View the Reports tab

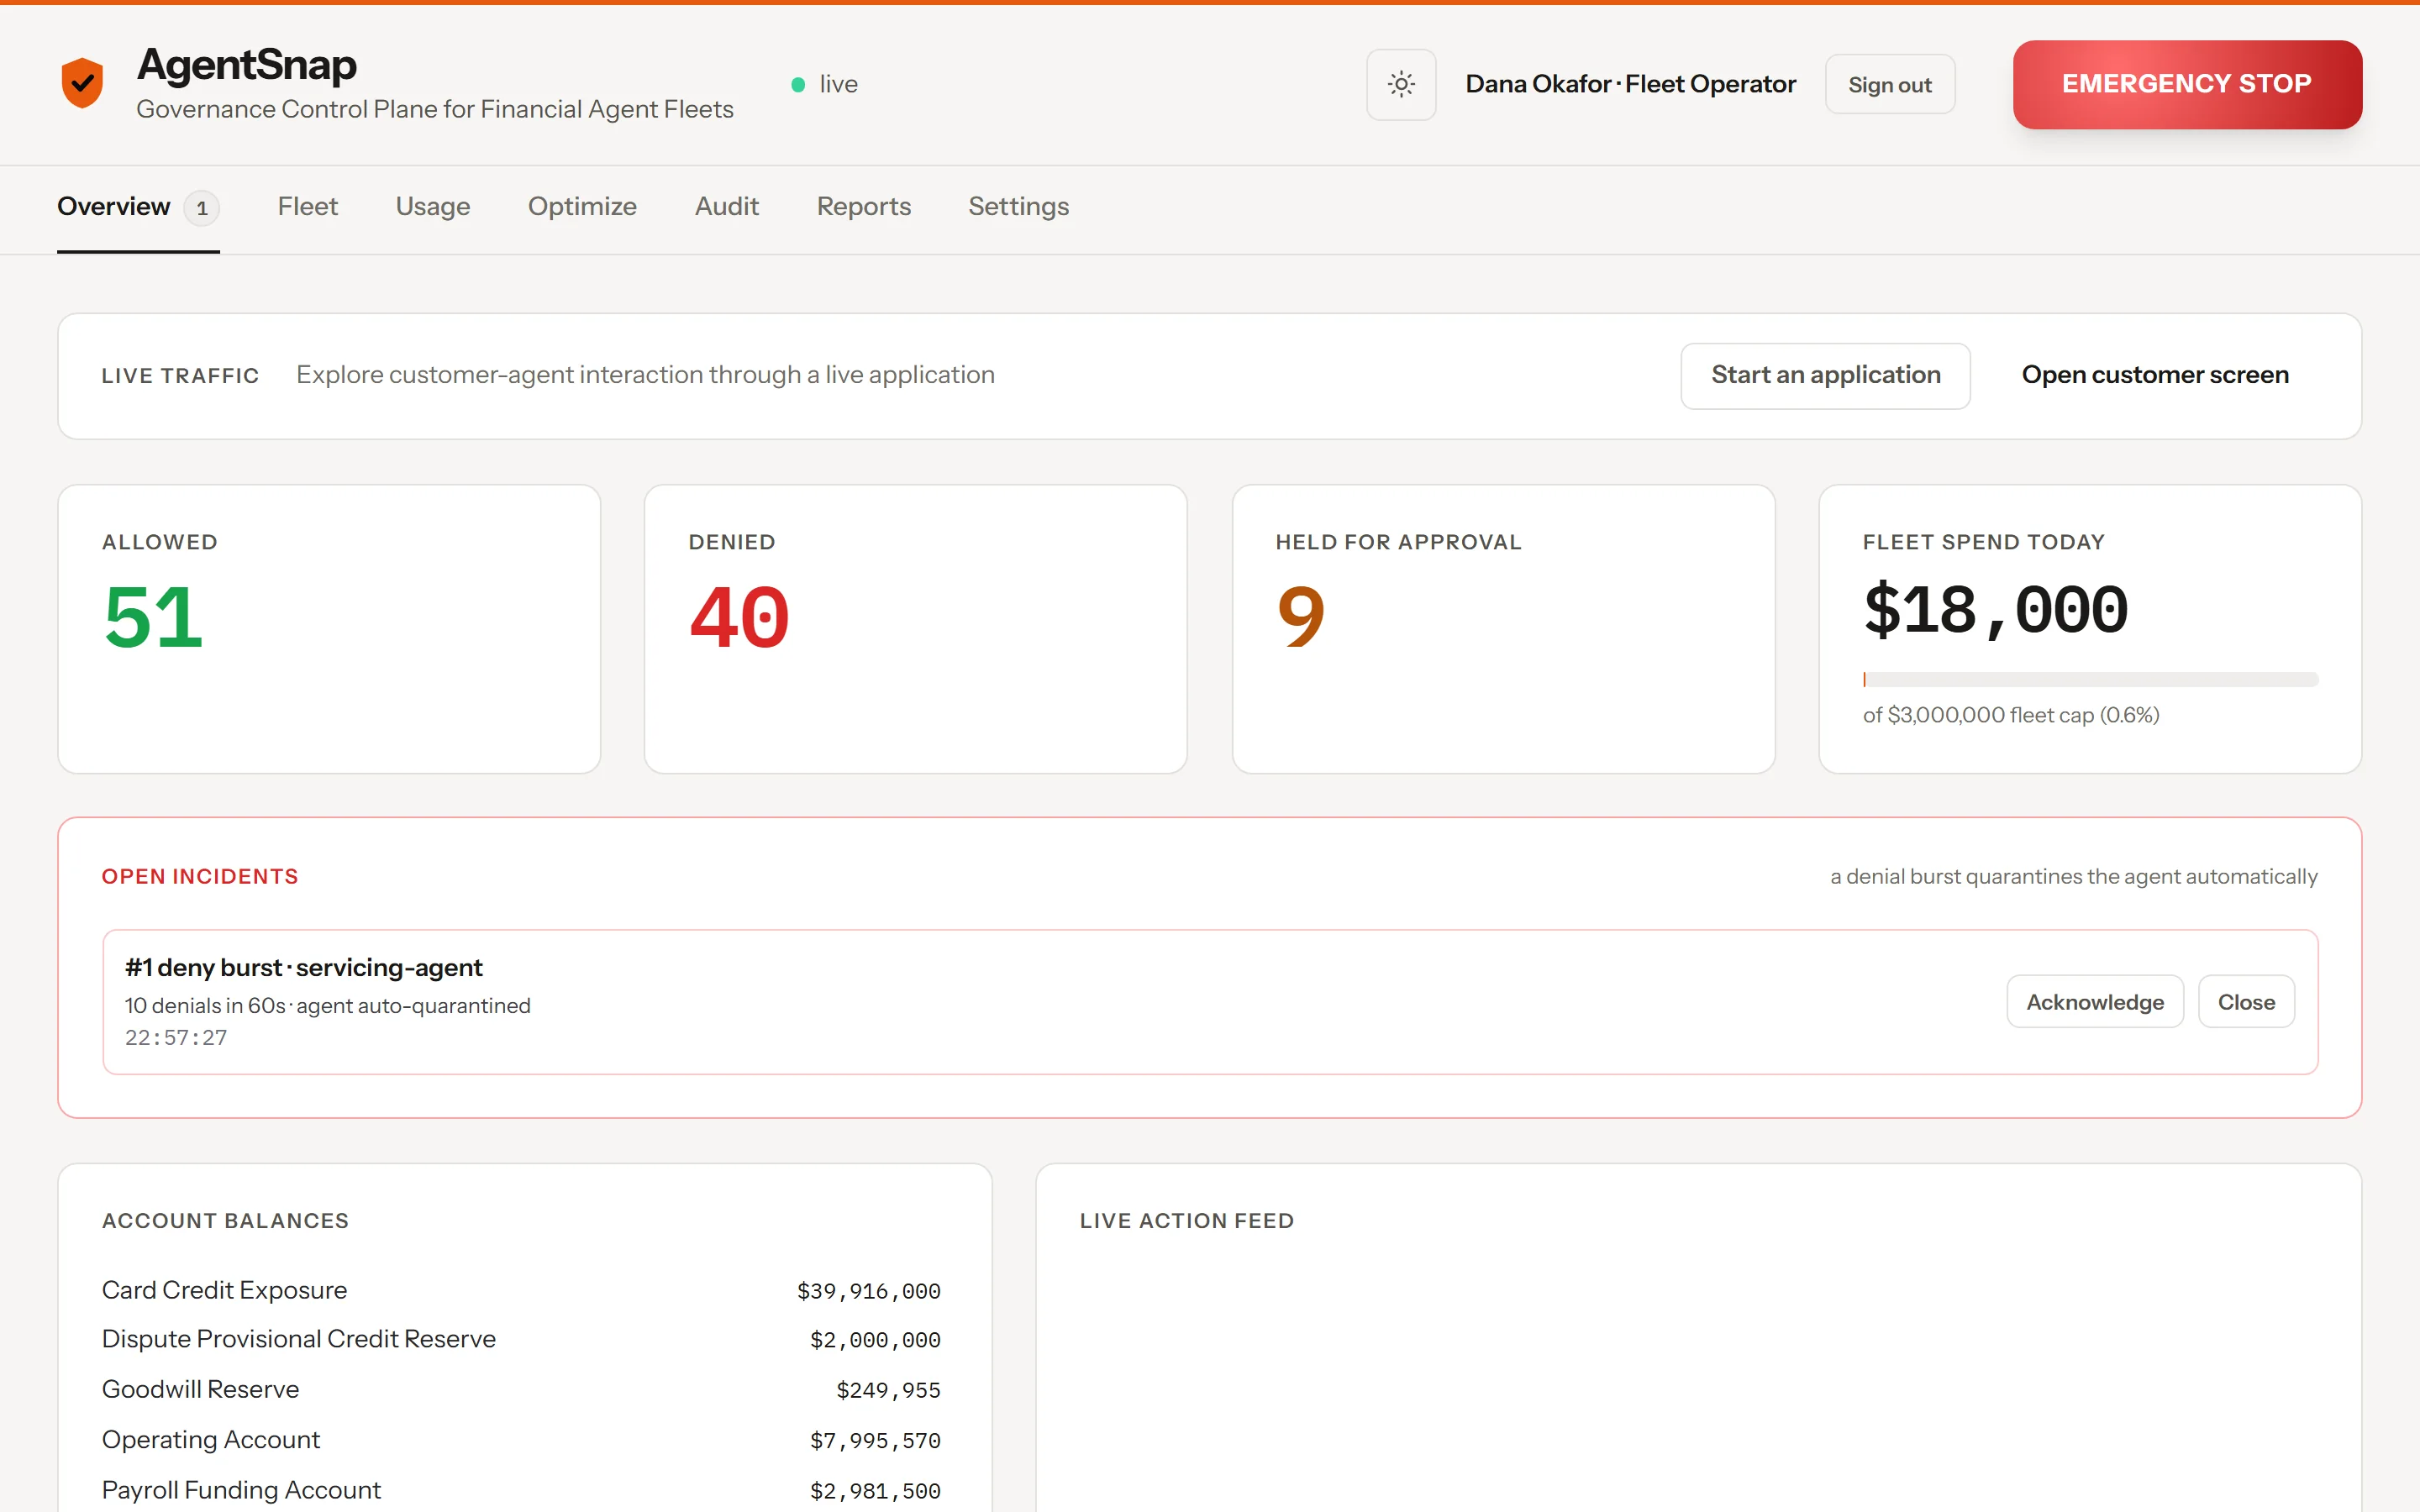tap(864, 206)
